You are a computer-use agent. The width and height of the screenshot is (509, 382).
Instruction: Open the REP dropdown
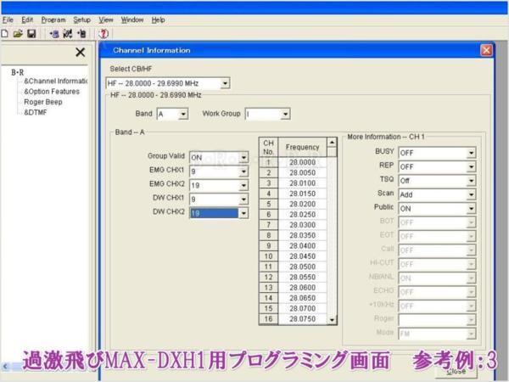471,166
